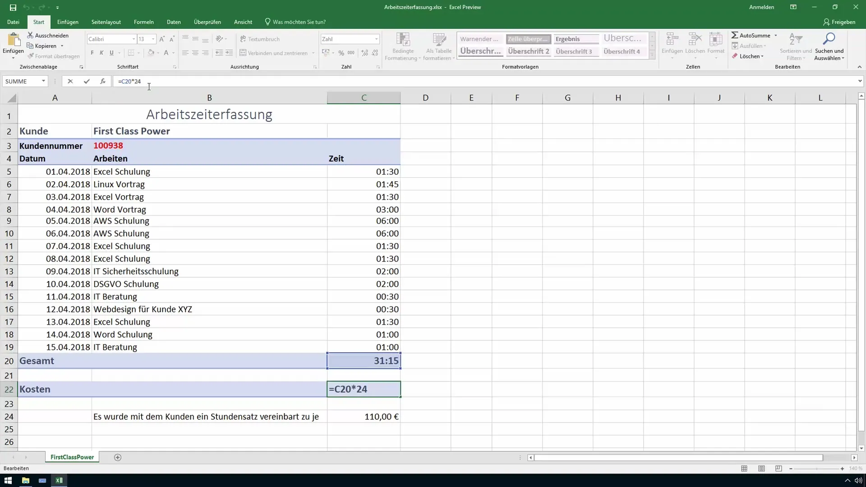866x487 pixels.
Task: Click the Format übertragen painter
Action: (x=53, y=56)
